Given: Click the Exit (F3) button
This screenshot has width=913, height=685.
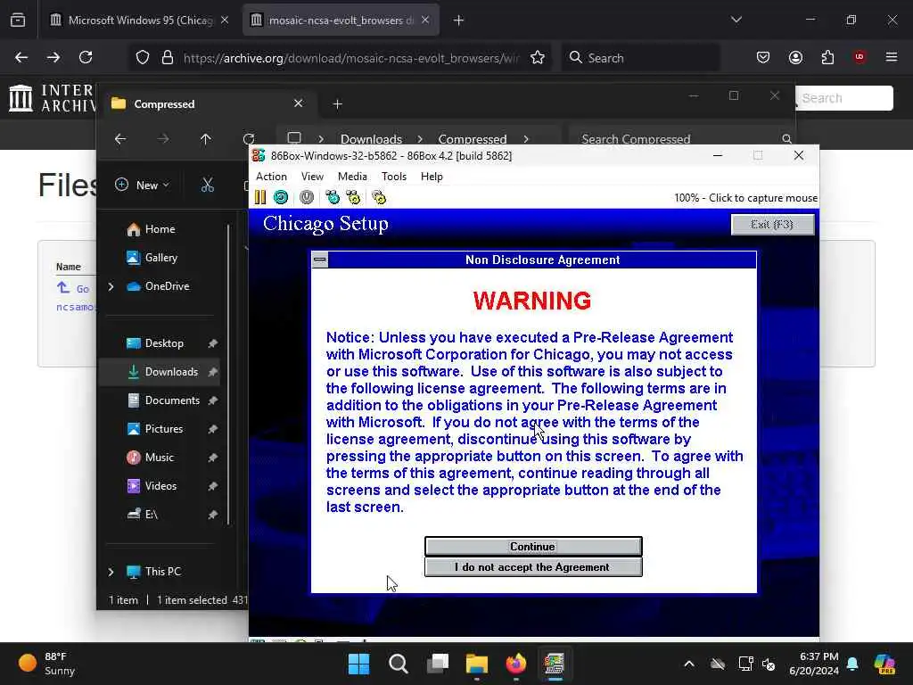Looking at the screenshot, I should (x=772, y=225).
